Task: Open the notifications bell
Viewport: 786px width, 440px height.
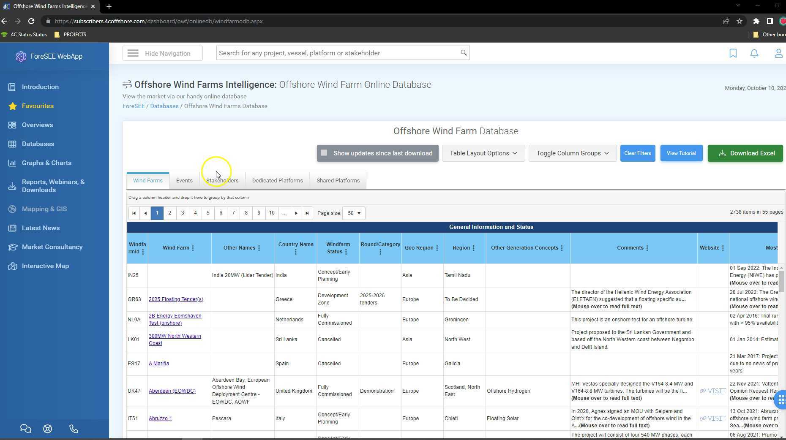Action: point(754,53)
